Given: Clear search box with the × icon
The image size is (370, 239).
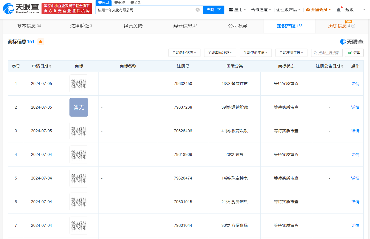Looking at the screenshot, I should coord(197,10).
